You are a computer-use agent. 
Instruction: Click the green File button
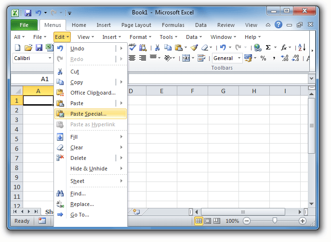click(x=24, y=25)
